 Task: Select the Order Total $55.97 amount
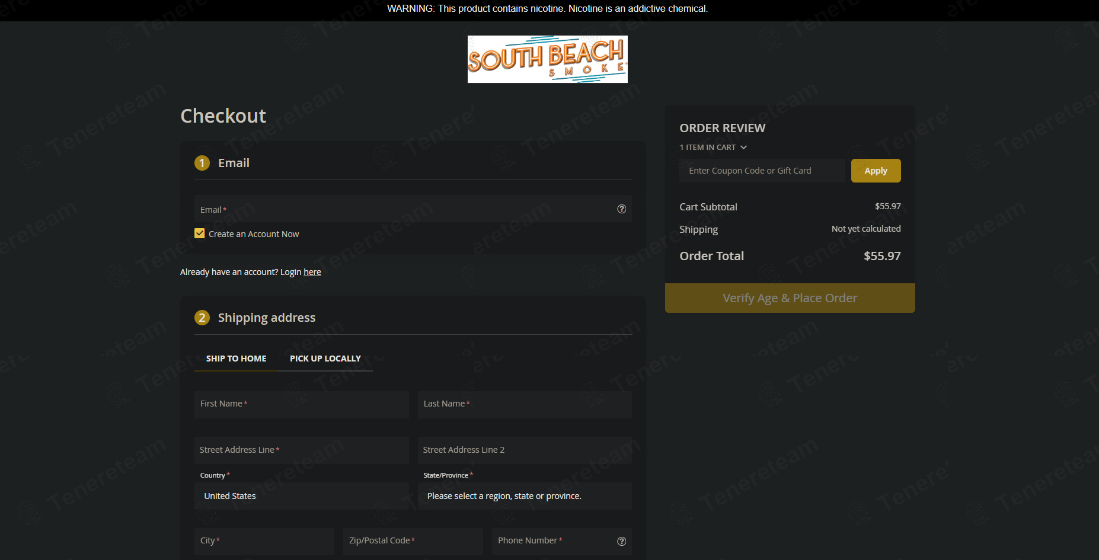[x=882, y=256]
